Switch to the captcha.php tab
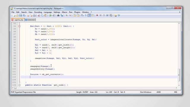 [18, 20]
